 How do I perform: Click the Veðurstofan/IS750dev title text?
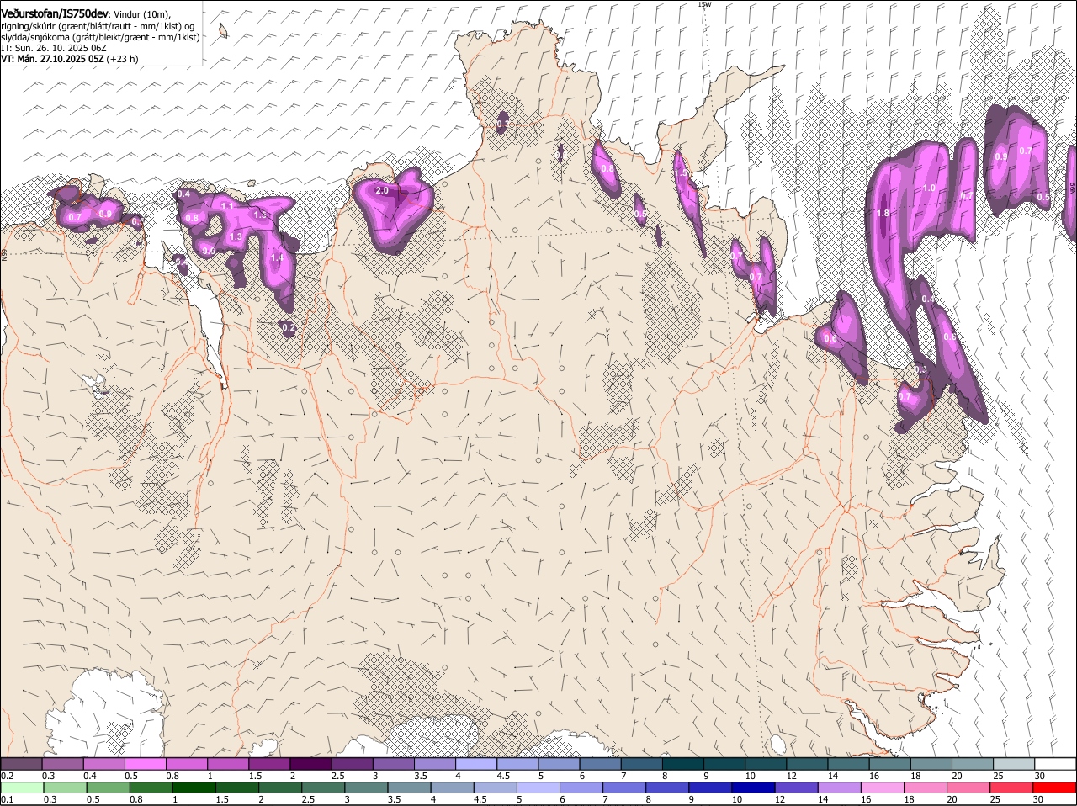coord(55,13)
